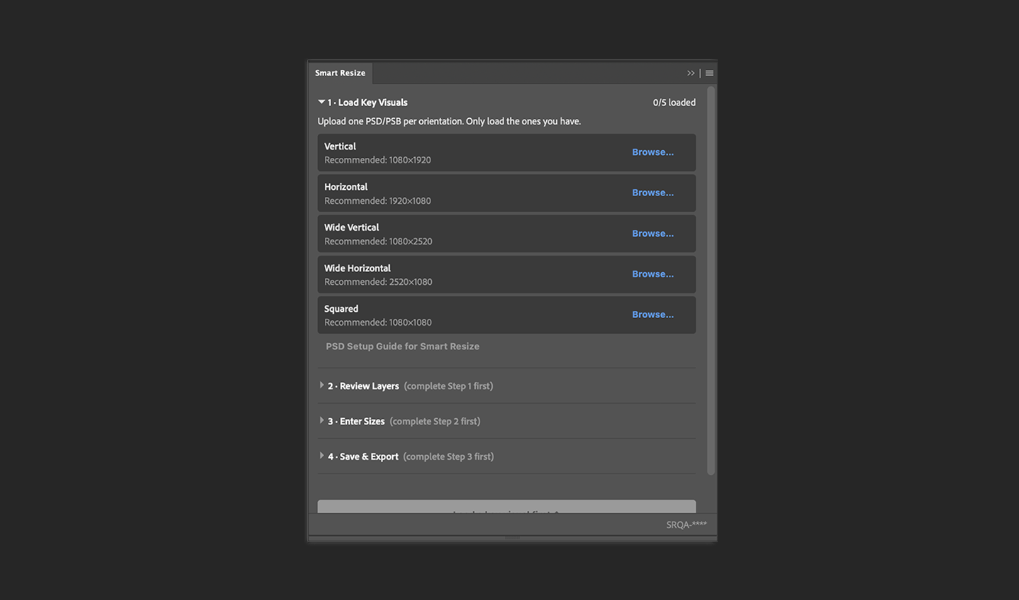This screenshot has width=1019, height=600.
Task: Select the Vertical row title
Action: [x=340, y=146]
